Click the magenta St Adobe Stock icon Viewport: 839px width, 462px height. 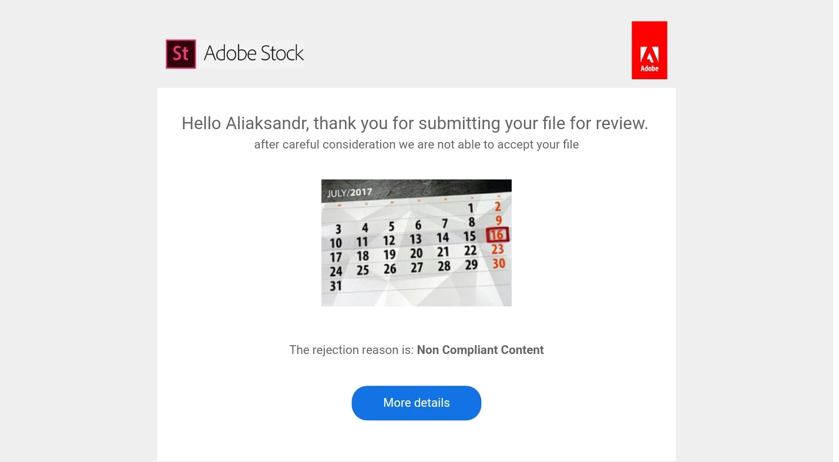click(x=181, y=54)
